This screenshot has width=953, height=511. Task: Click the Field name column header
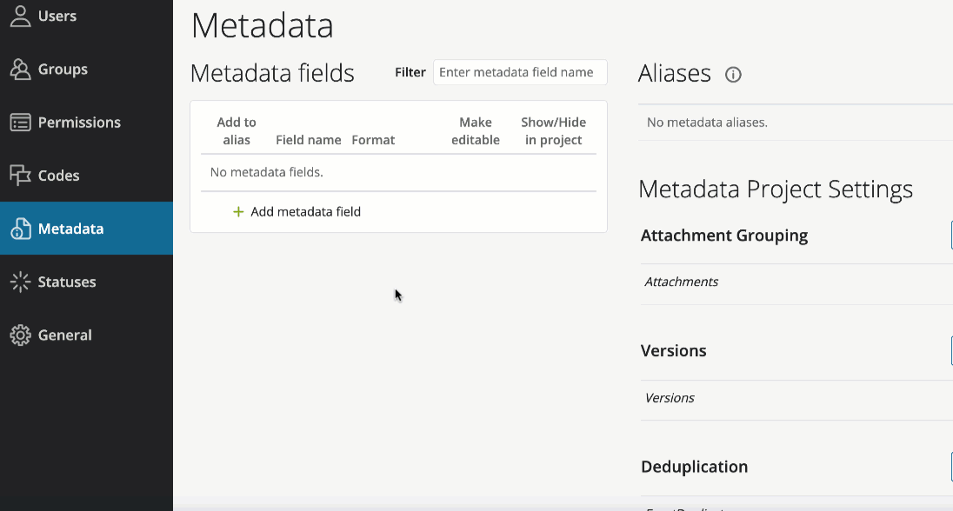point(308,140)
